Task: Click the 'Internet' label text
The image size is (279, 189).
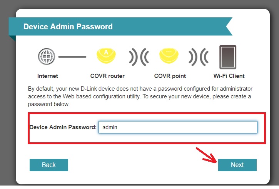Action: 48,76
